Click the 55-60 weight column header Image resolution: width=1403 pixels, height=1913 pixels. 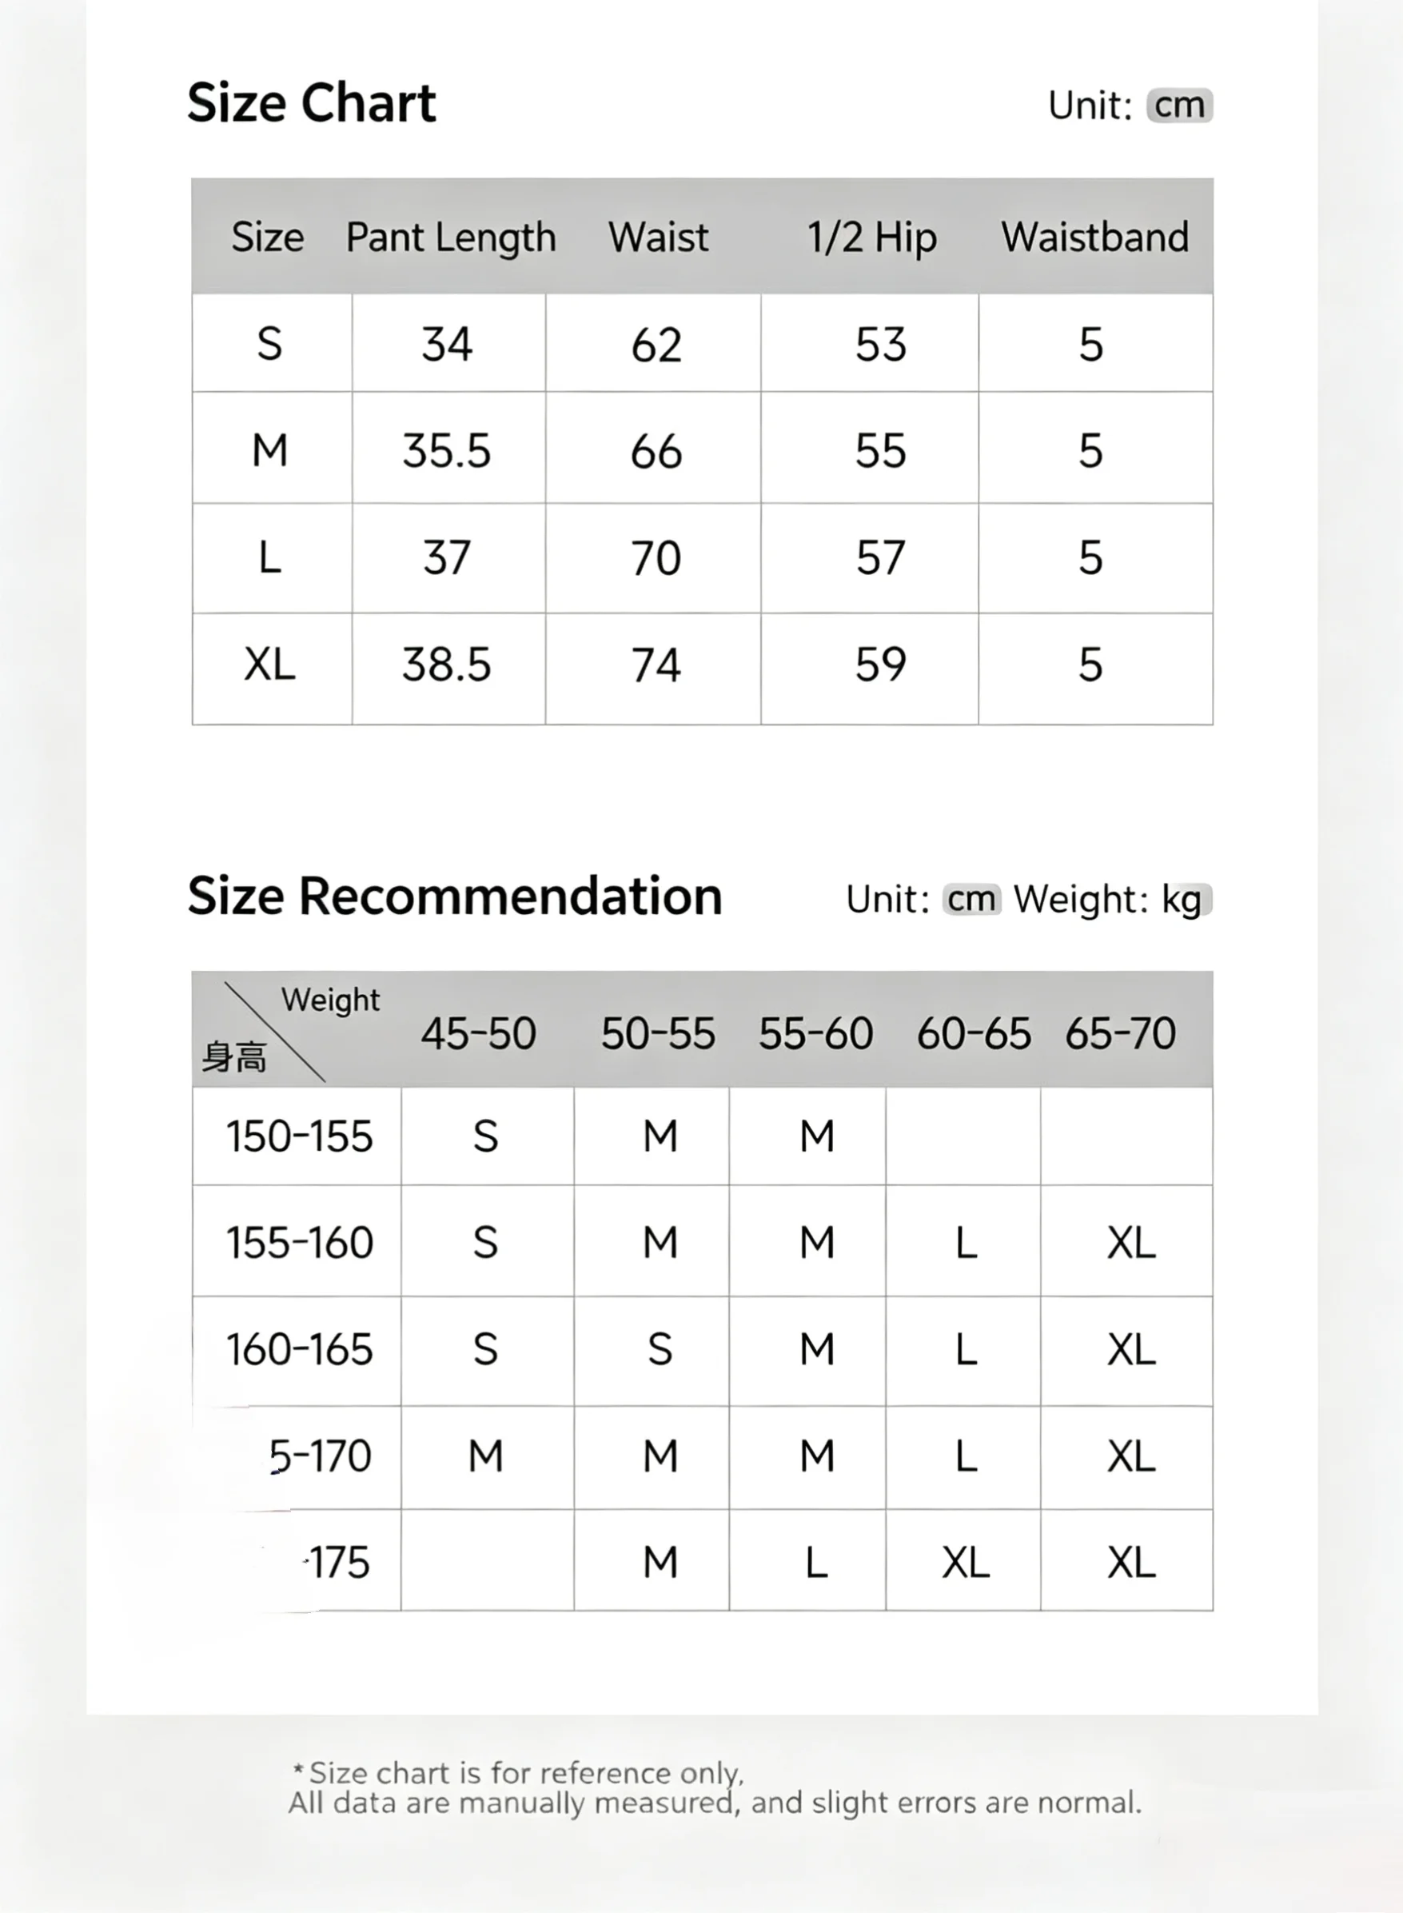[x=815, y=1034]
